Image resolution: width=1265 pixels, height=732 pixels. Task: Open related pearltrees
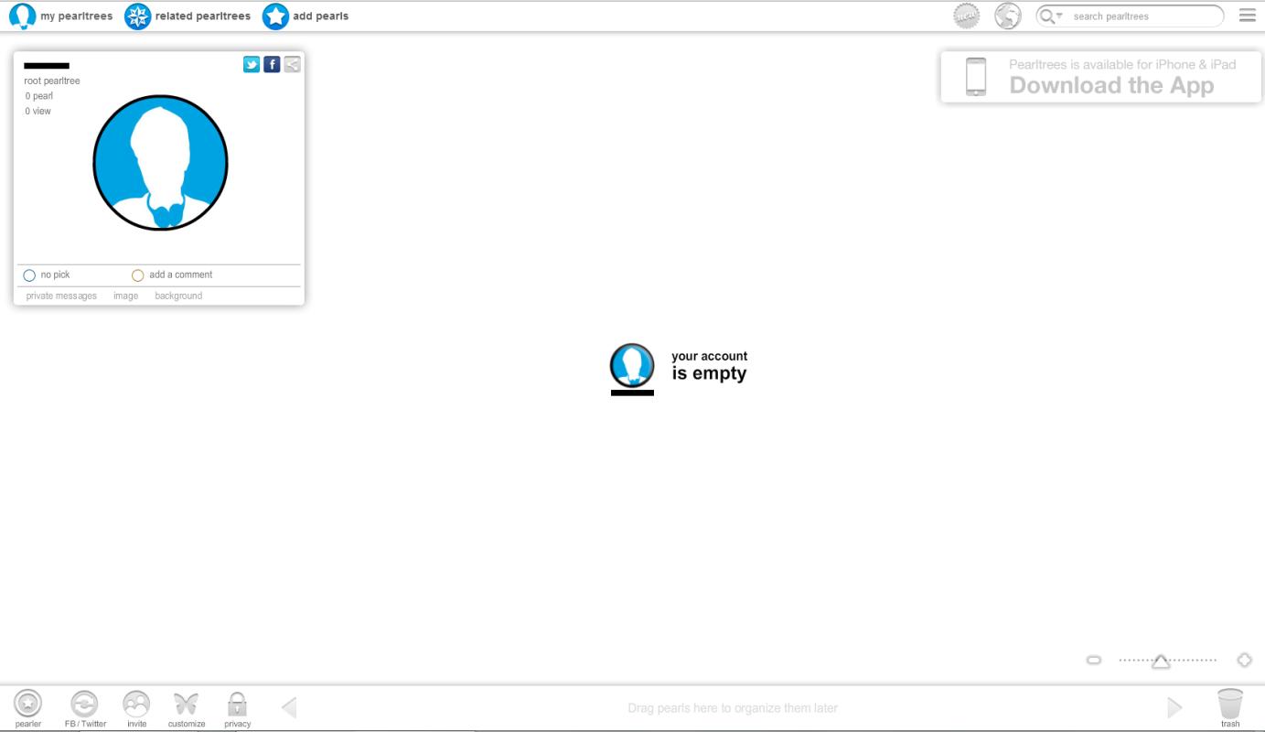[188, 16]
